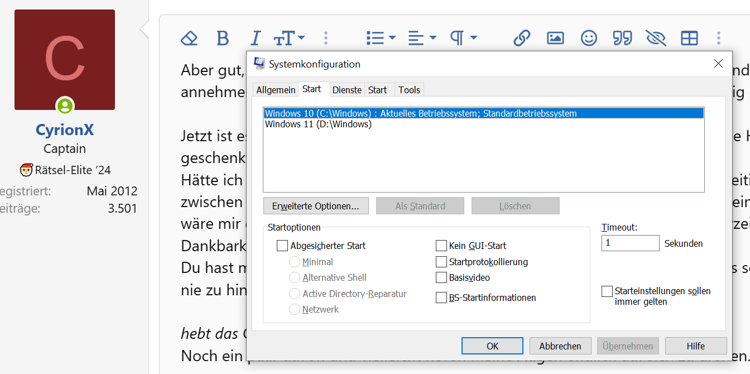Click the Hilfe button
The height and width of the screenshot is (374, 750).
pyautogui.click(x=696, y=346)
